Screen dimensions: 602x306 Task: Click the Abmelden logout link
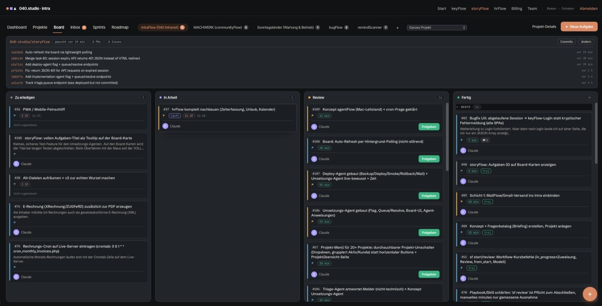pyautogui.click(x=589, y=8)
